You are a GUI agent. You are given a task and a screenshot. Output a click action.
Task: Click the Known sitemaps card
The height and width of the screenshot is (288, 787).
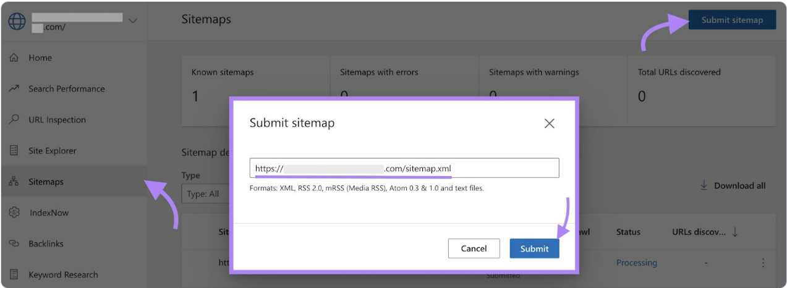coord(255,90)
